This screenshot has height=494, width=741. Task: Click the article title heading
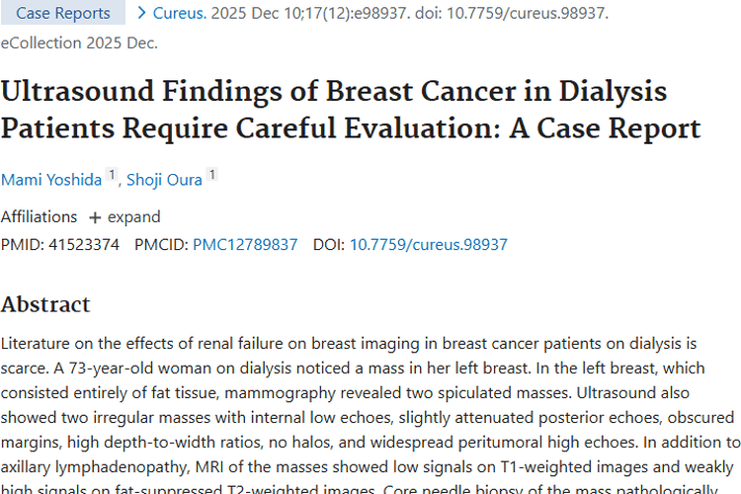(x=351, y=110)
